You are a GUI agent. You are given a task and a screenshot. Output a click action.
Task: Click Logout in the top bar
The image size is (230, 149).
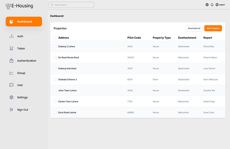220,5
